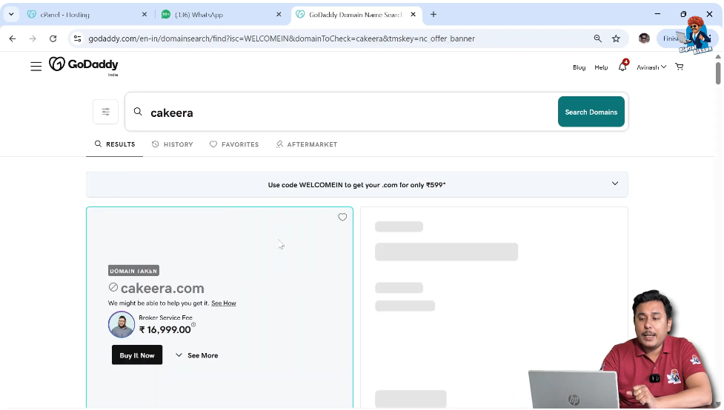Open the notifications bell
The width and height of the screenshot is (724, 410).
coord(622,67)
